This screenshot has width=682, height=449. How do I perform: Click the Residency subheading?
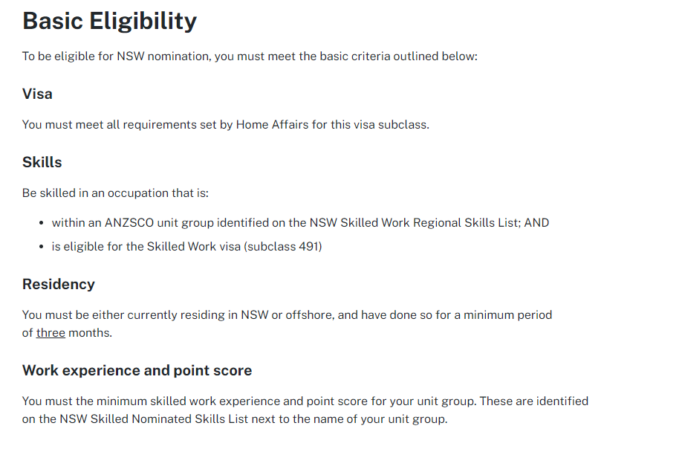click(x=59, y=284)
